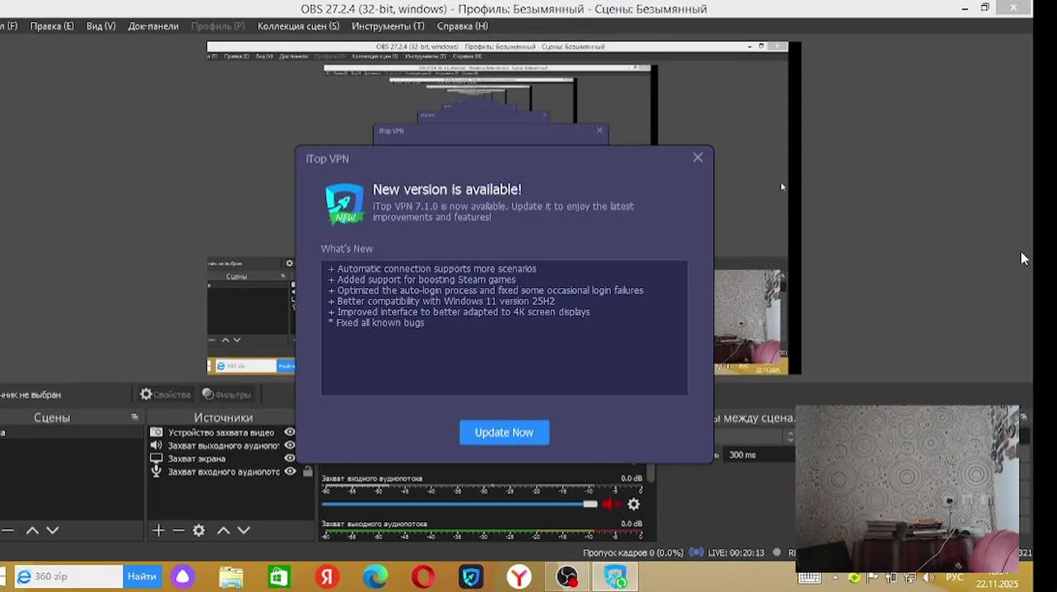Screen dimensions: 1057x592
Task: Click the iTop VPN NEW shield logo
Action: click(x=344, y=204)
